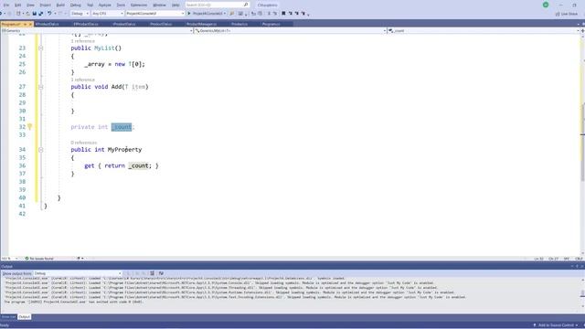Open the Project menu

coord(45,5)
